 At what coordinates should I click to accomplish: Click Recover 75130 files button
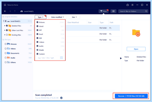click(x=131, y=96)
